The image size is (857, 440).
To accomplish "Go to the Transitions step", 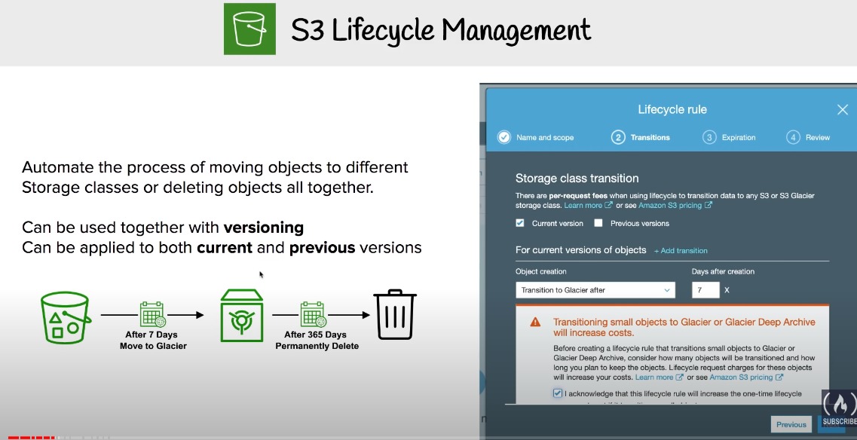I will tap(641, 137).
